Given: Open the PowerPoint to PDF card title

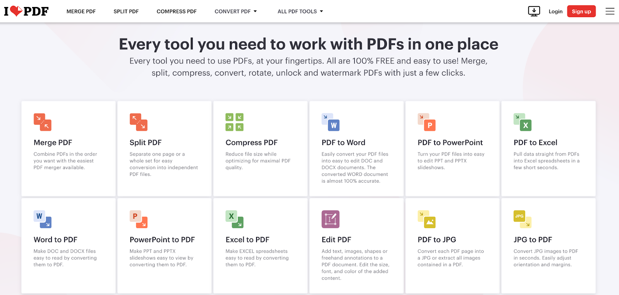Looking at the screenshot, I should pos(162,240).
